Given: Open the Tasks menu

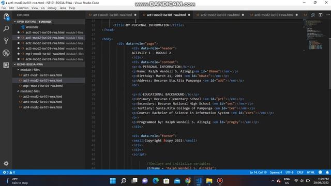Looking at the screenshot, I should (x=63, y=8).
